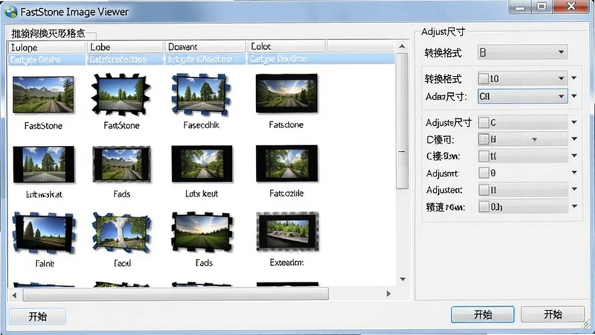This screenshot has width=595, height=335.
Task: Open the 转换格式 dropdown showing B
Action: pos(522,52)
